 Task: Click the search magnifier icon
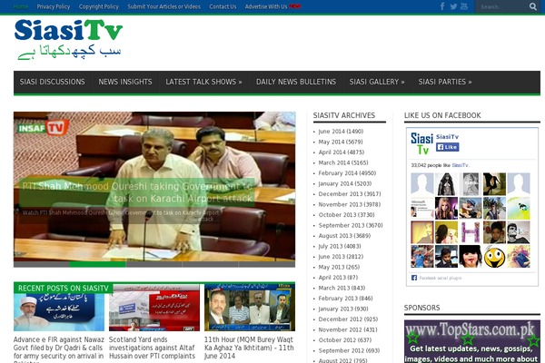(x=533, y=6)
